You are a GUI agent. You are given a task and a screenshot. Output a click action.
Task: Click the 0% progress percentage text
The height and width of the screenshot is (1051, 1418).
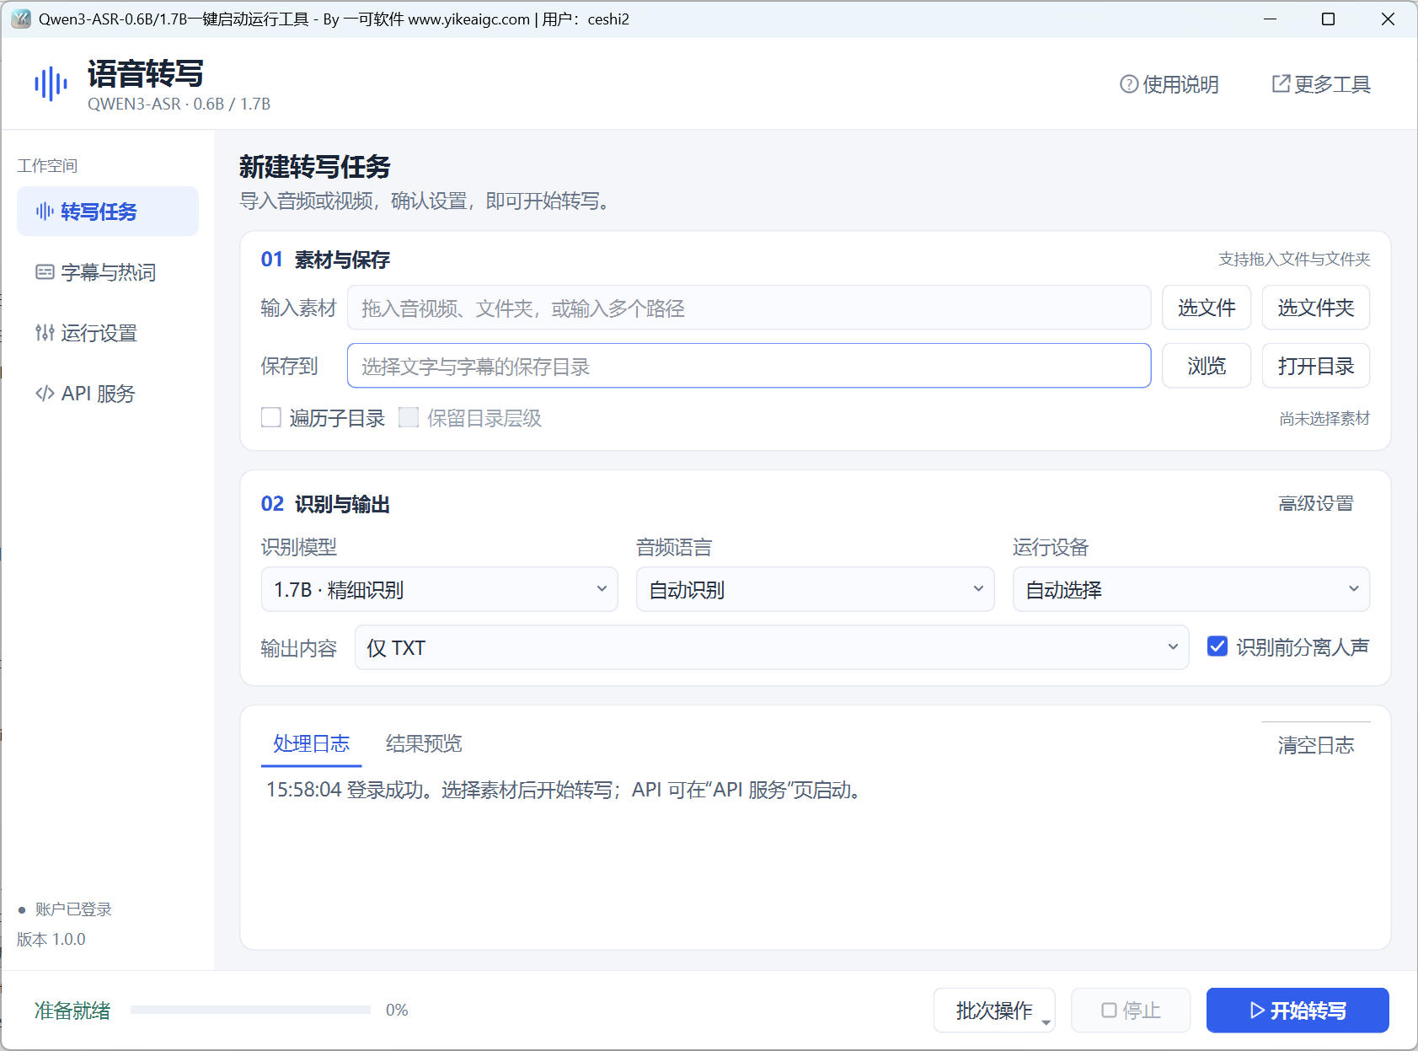397,1010
